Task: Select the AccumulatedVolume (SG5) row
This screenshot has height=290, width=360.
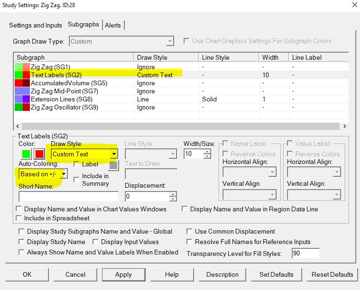Action: click(x=181, y=83)
